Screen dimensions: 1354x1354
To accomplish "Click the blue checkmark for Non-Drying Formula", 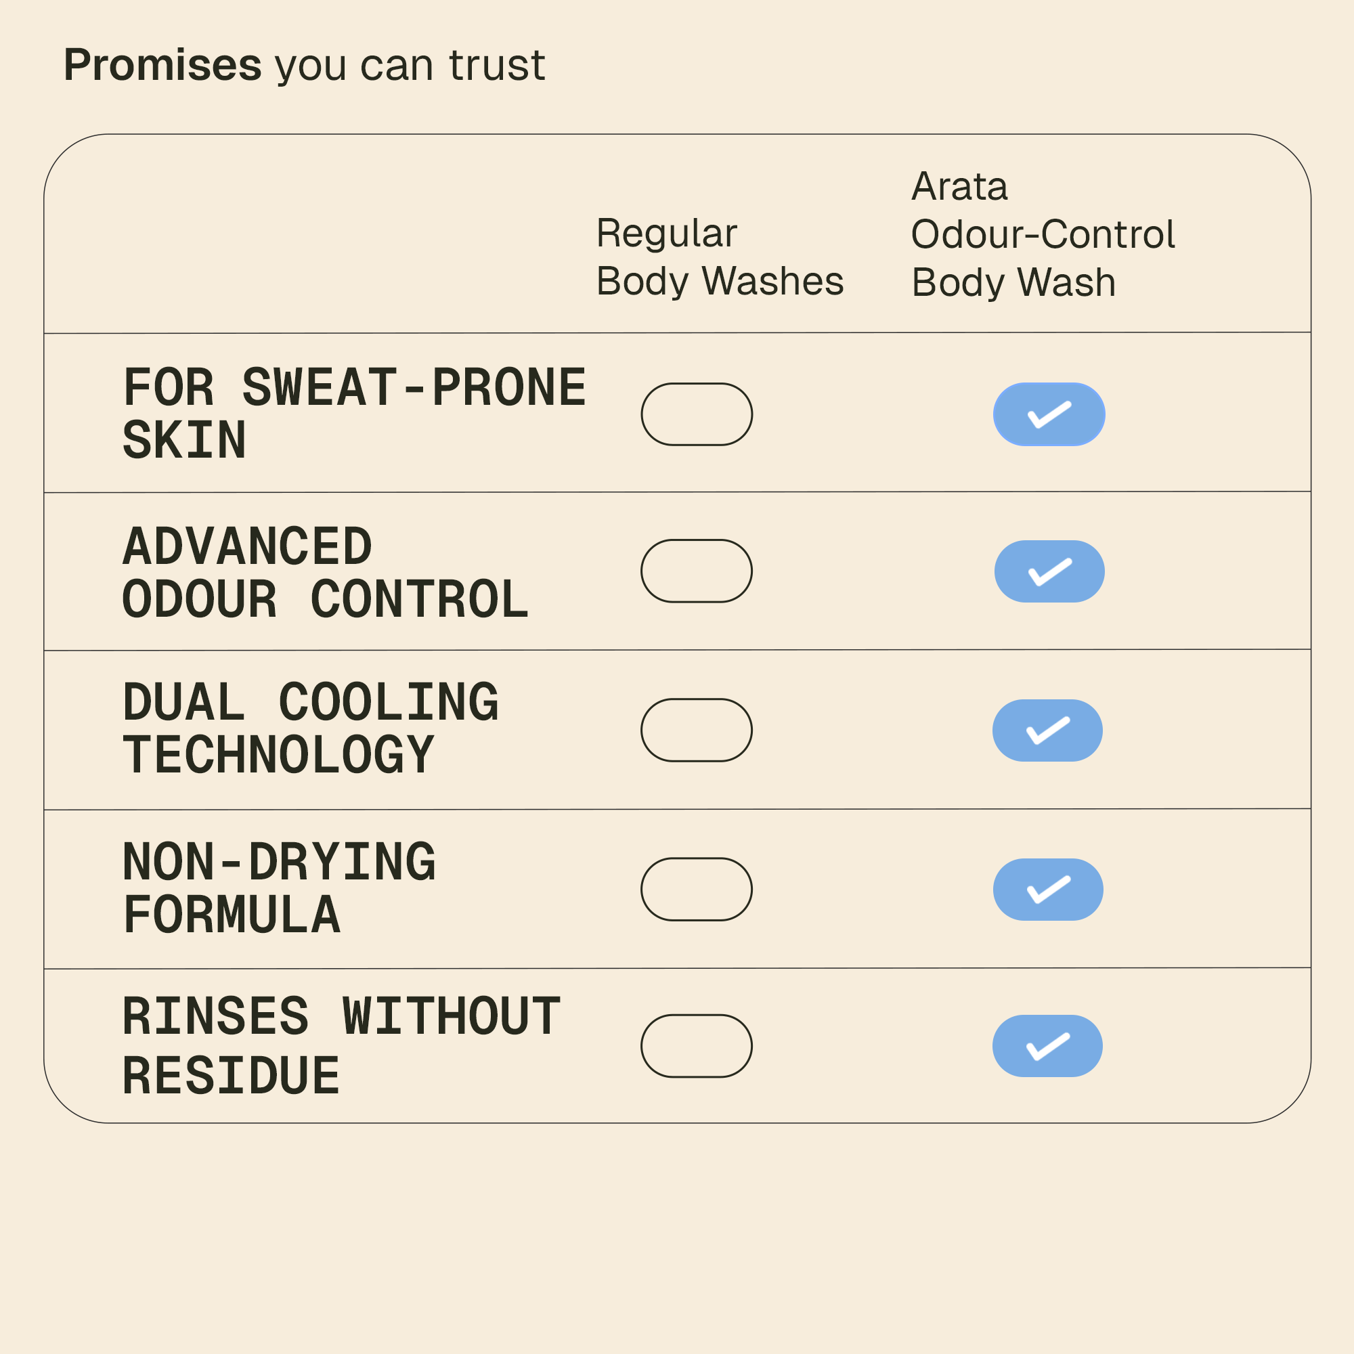I will pos(1049,890).
